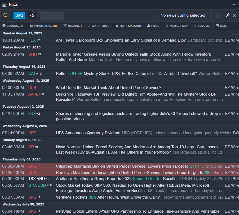
Task: Open the Novo Nordisk Large Cap Losers headline
Action: pos(137,150)
